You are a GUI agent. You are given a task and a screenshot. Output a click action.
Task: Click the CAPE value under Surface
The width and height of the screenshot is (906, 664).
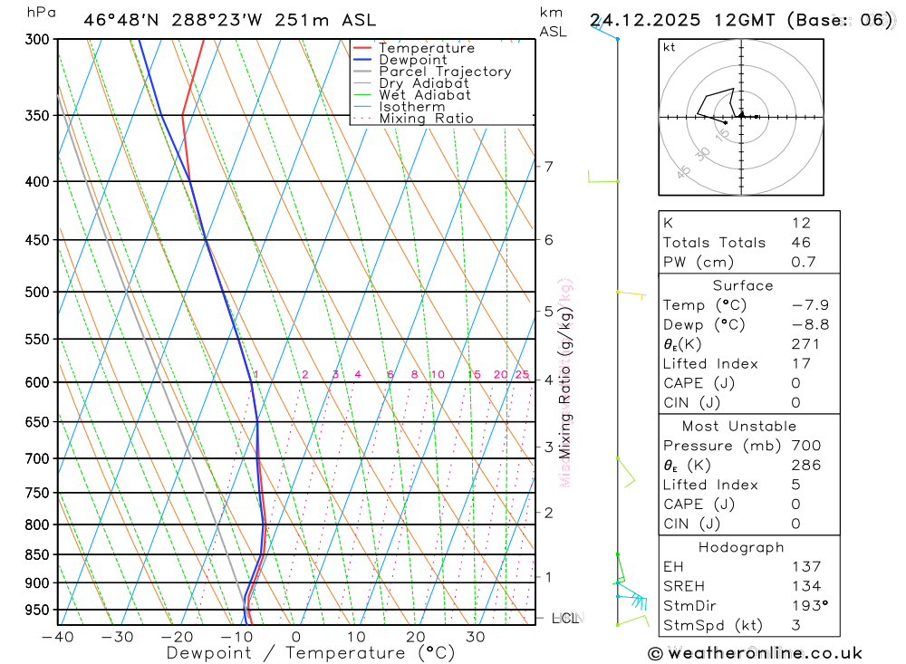(x=795, y=383)
